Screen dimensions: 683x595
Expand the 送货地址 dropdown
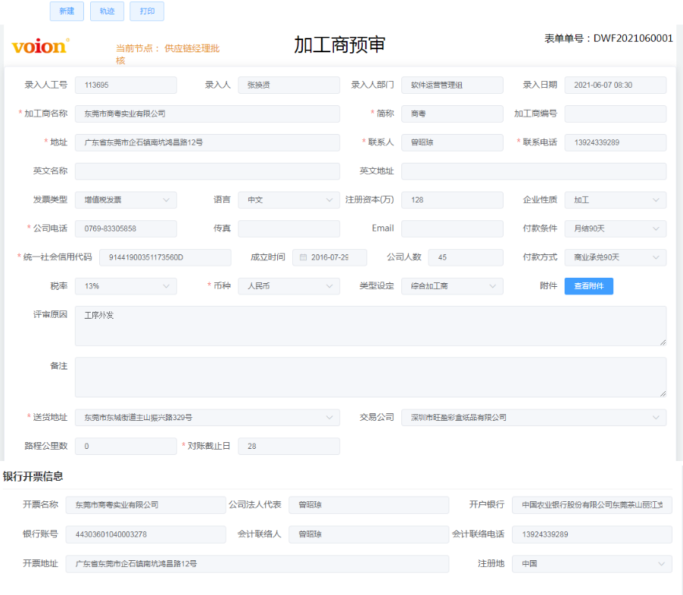207,418
